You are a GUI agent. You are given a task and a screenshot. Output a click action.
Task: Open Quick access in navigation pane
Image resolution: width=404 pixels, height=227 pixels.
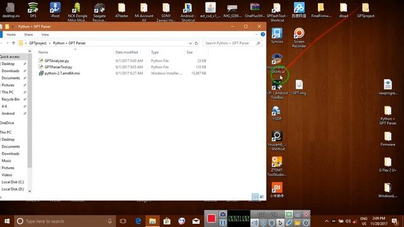(x=10, y=57)
